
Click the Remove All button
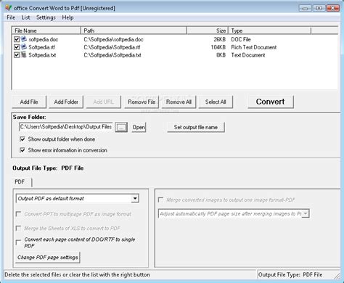(x=179, y=102)
